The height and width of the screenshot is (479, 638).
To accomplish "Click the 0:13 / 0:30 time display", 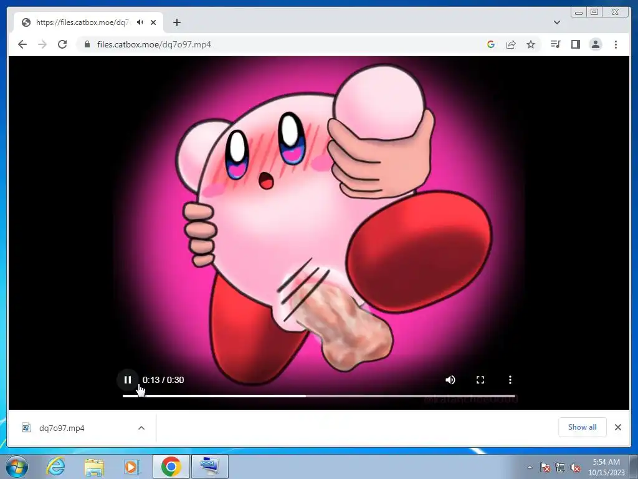I will 163,380.
